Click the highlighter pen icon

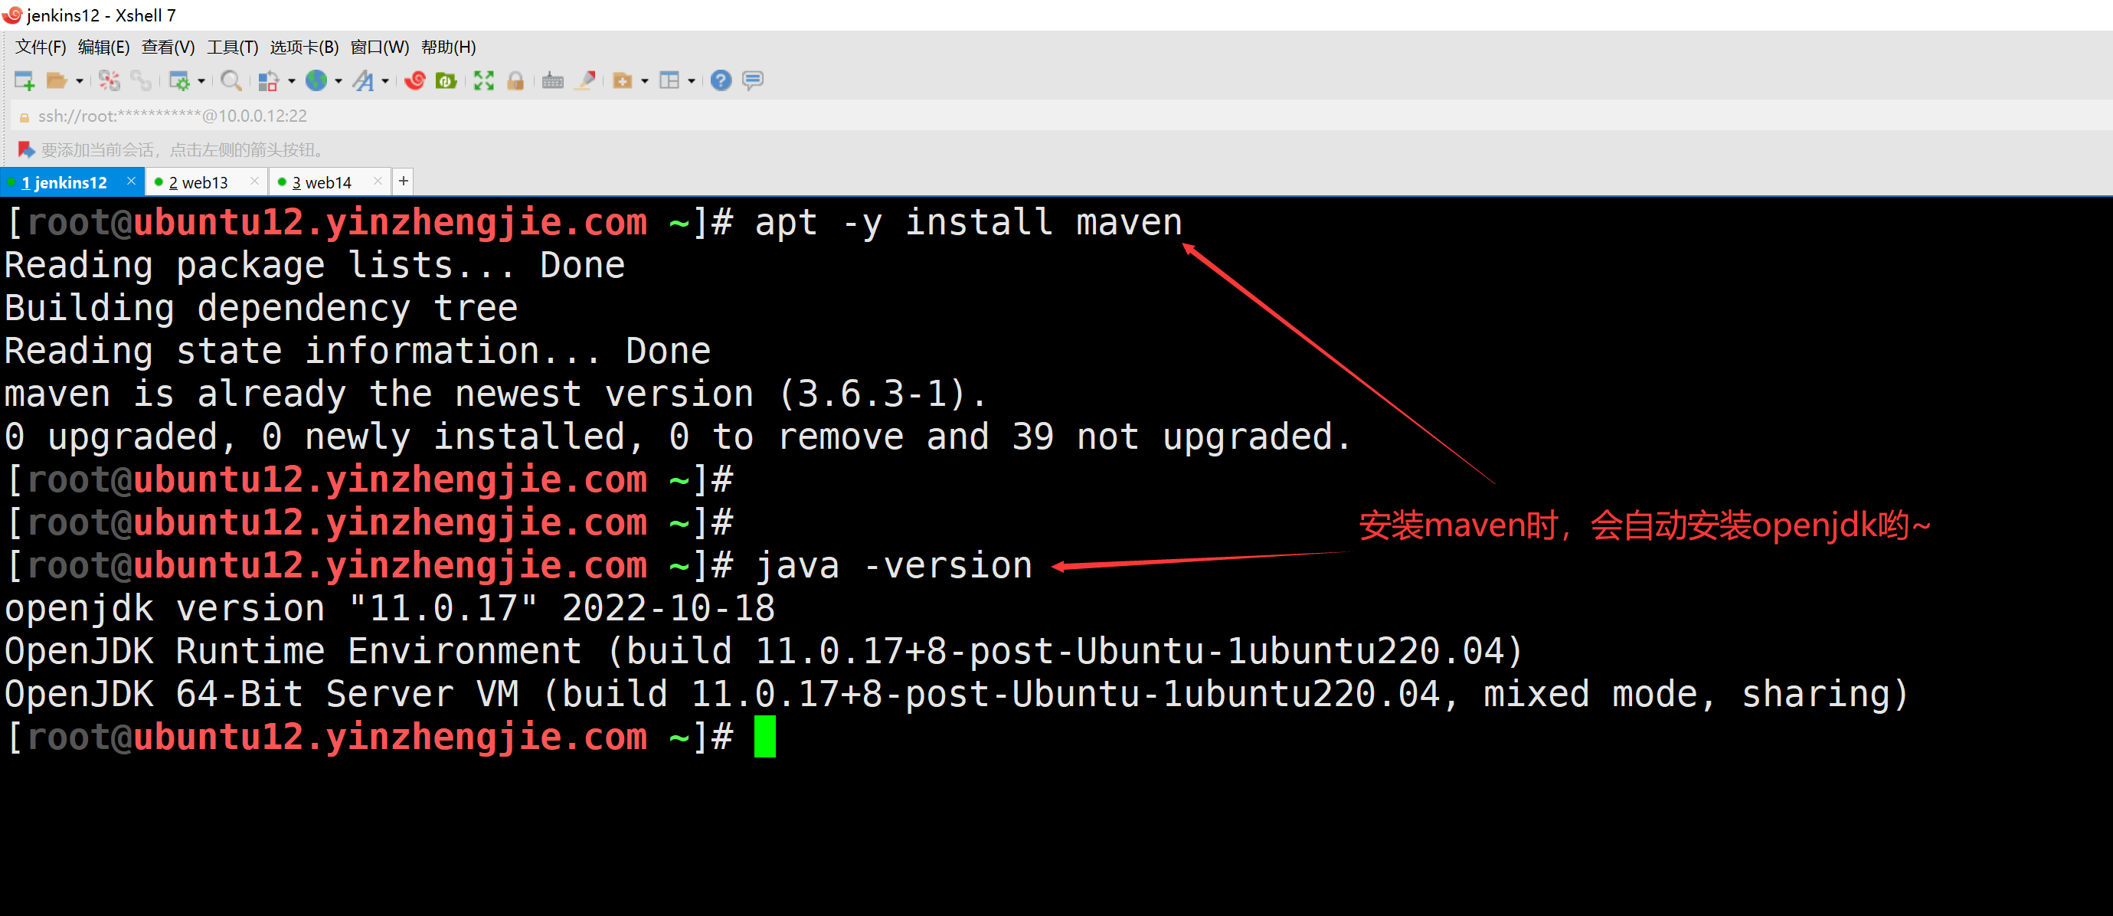(x=585, y=80)
